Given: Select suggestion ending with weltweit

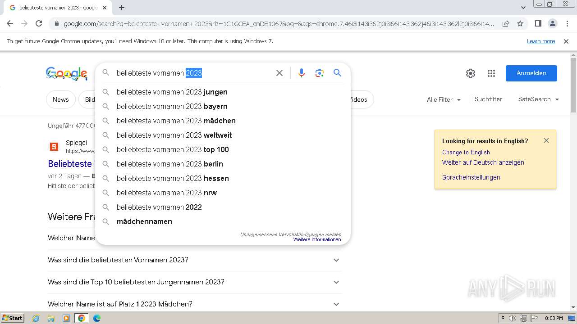Looking at the screenshot, I should [223, 135].
